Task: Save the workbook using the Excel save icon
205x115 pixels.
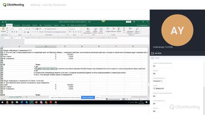Action: click(x=3, y=22)
